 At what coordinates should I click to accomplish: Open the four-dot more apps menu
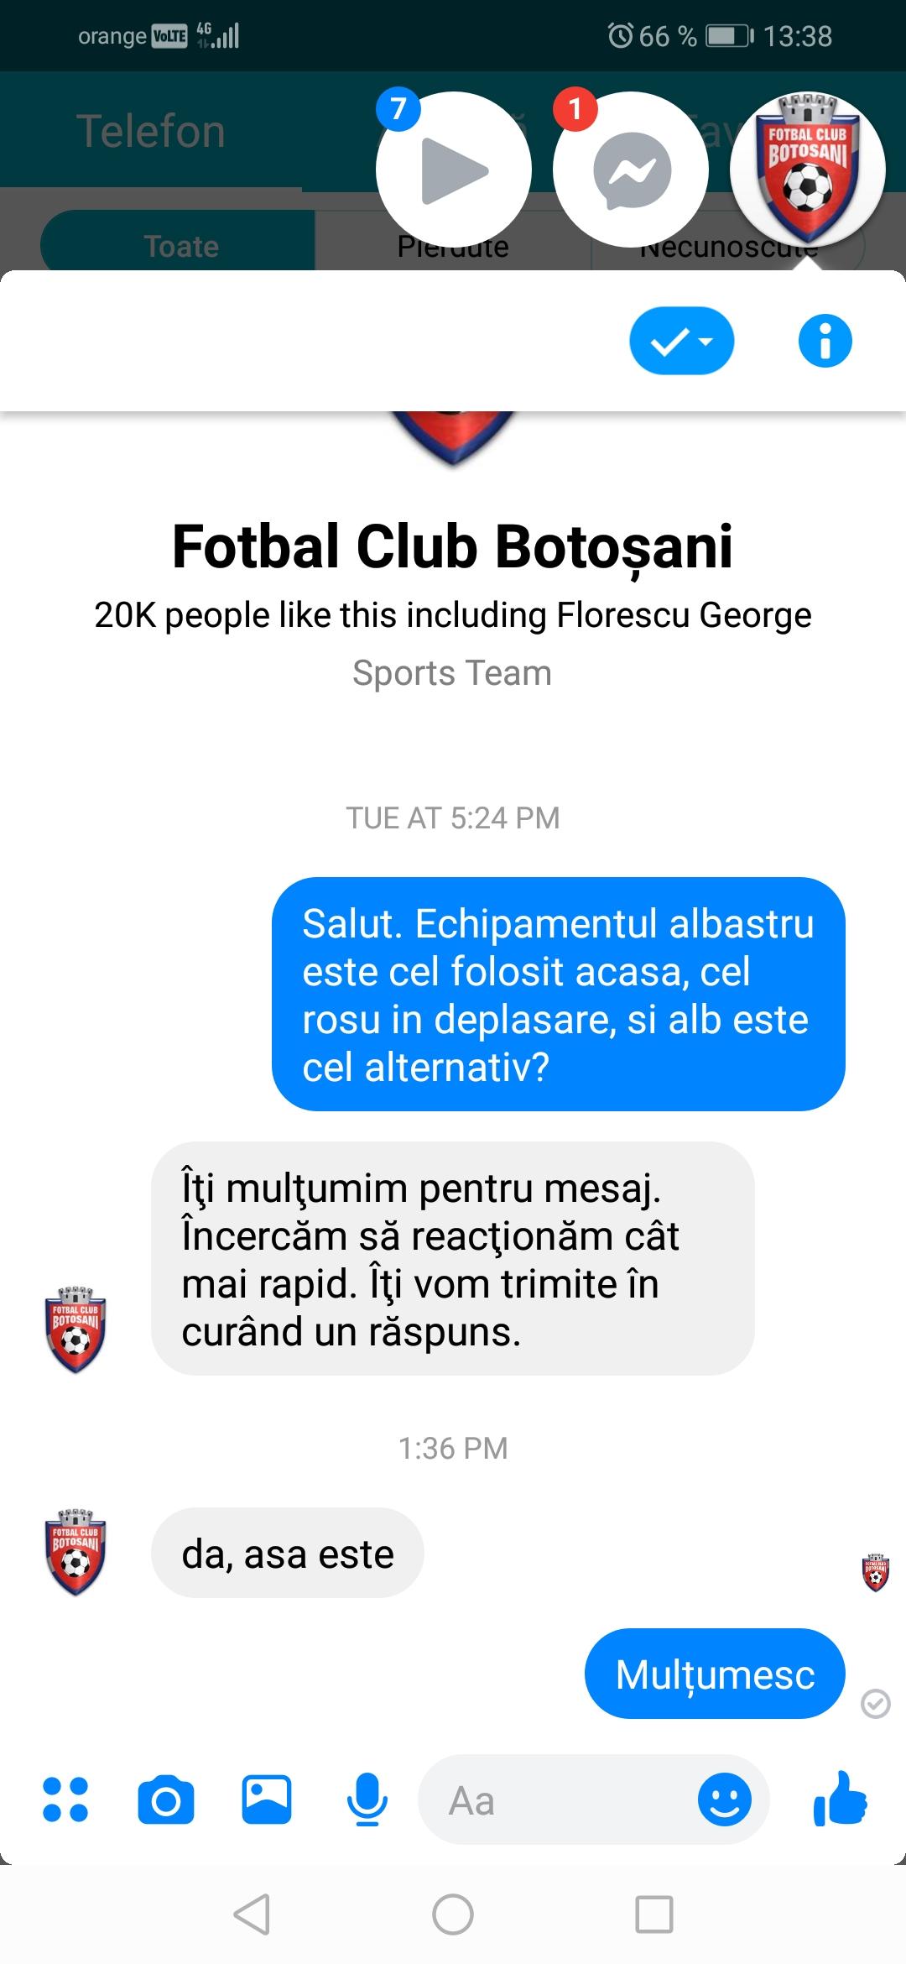tap(65, 1799)
